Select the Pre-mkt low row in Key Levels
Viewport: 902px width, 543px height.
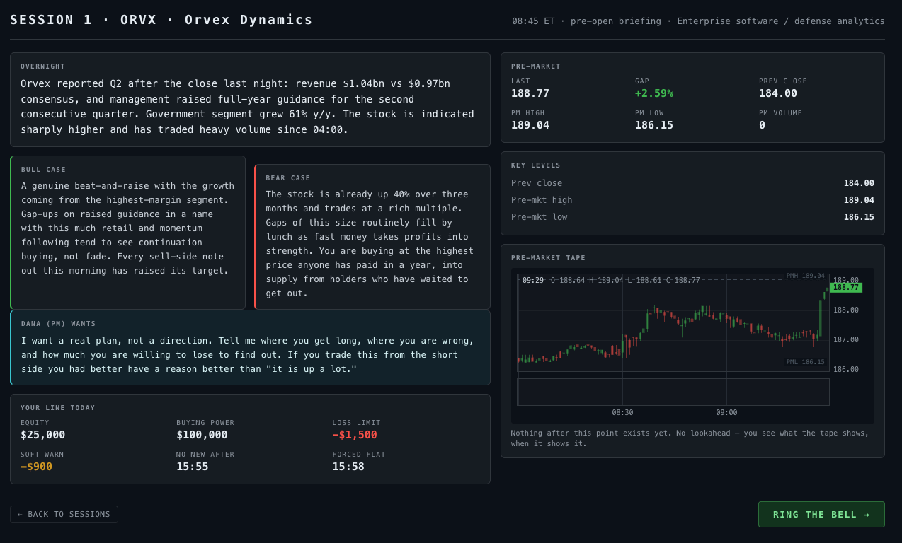(x=692, y=217)
